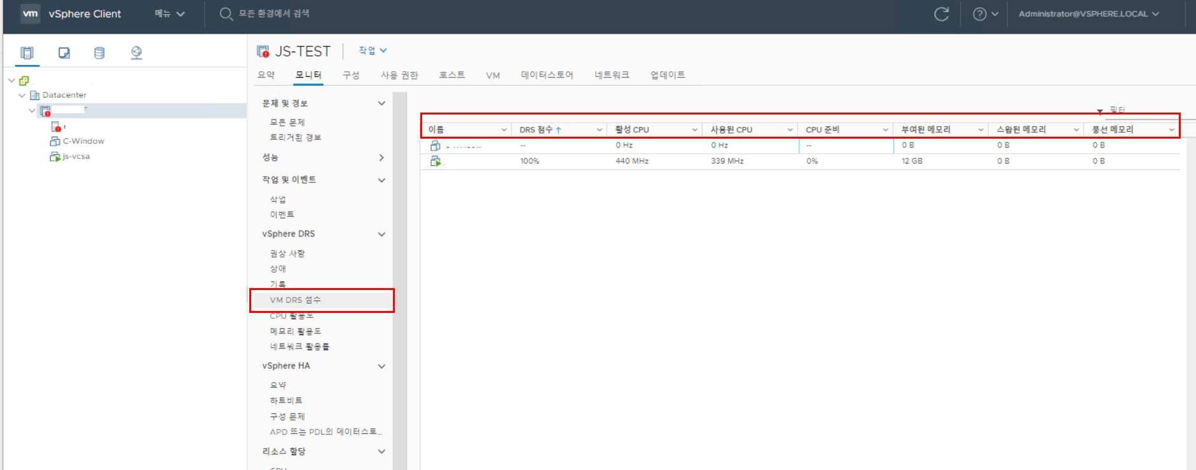Viewport: 1196px width, 470px height.
Task: Click the Datacenter icon in the tree
Action: (x=35, y=95)
